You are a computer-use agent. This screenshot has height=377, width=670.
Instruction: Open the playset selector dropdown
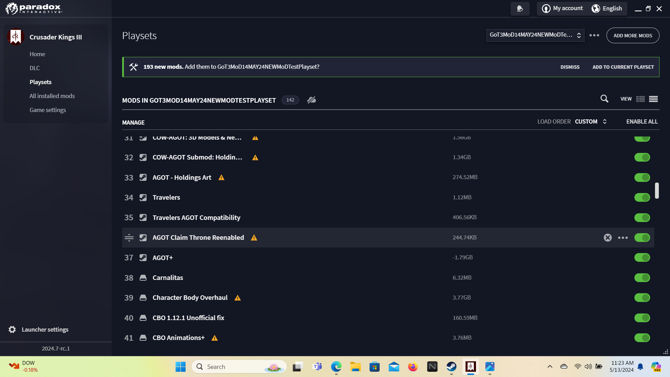tap(535, 35)
